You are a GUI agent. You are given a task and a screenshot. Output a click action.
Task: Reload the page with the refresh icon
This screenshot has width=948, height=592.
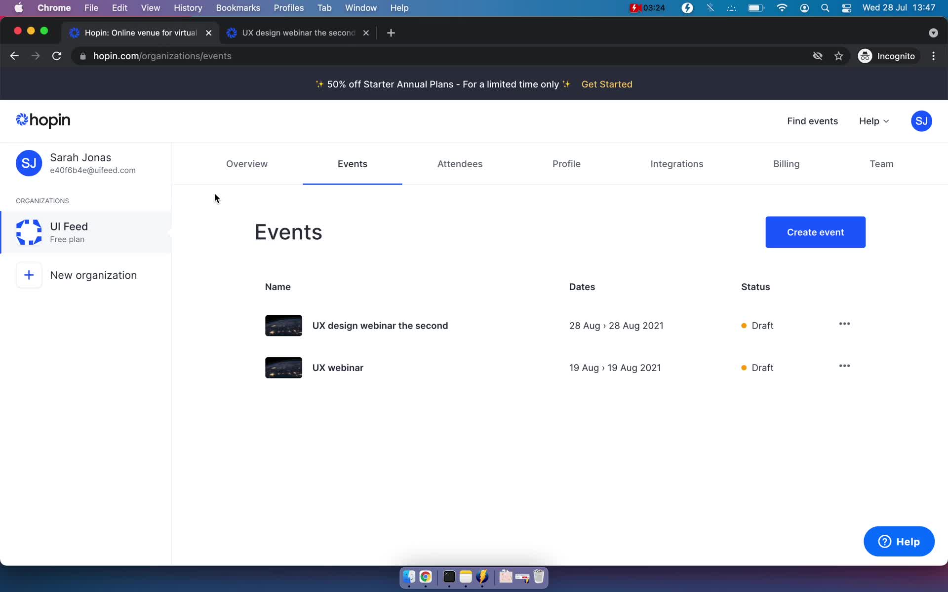click(57, 56)
